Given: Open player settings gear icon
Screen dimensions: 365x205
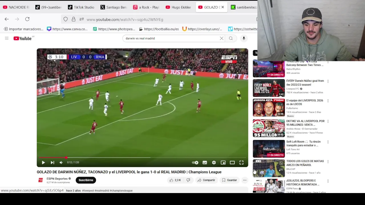Looking at the screenshot, I should 214,163.
